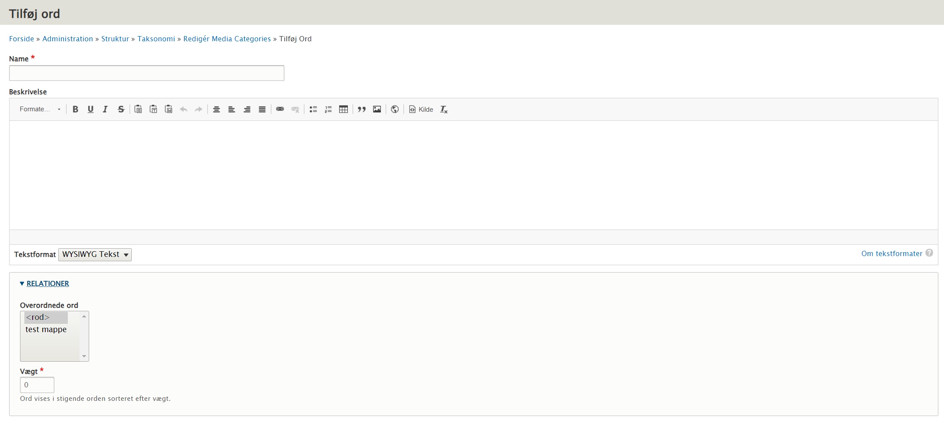Image resolution: width=944 pixels, height=423 pixels.
Task: Open the Formate paragraph format dropdown
Action: 40,109
